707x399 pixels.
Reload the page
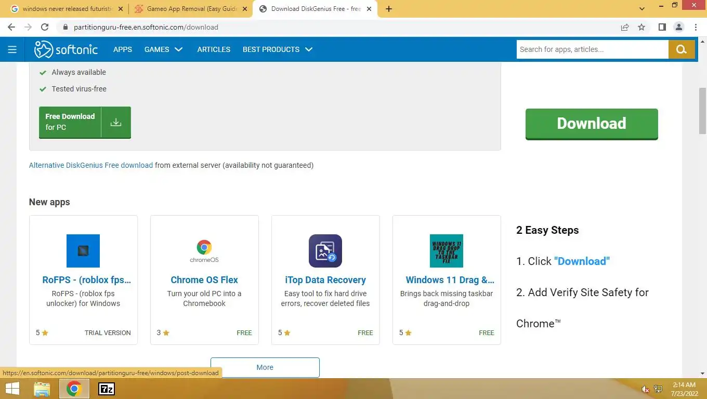point(45,27)
